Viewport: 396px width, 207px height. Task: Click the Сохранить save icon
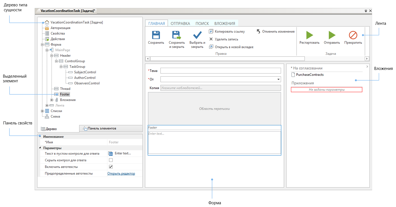pos(156,35)
